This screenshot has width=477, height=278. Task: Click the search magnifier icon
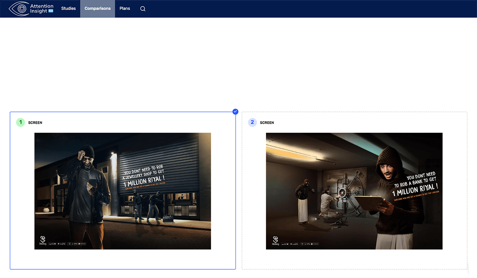pyautogui.click(x=143, y=9)
